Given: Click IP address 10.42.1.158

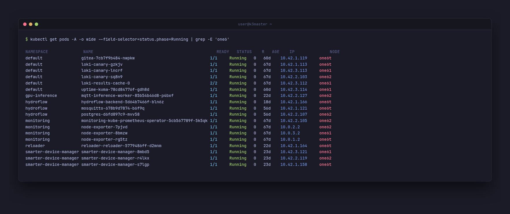Looking at the screenshot, I should click(294, 165).
